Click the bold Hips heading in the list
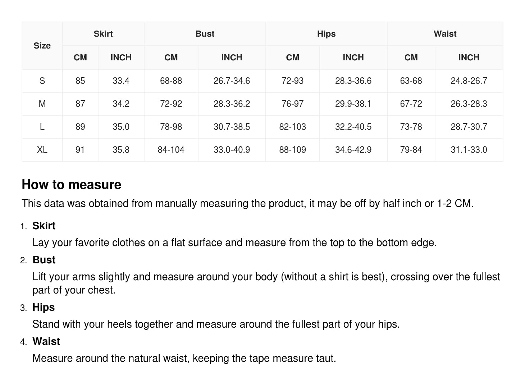Screen dimensions: 525x388 (x=44, y=307)
